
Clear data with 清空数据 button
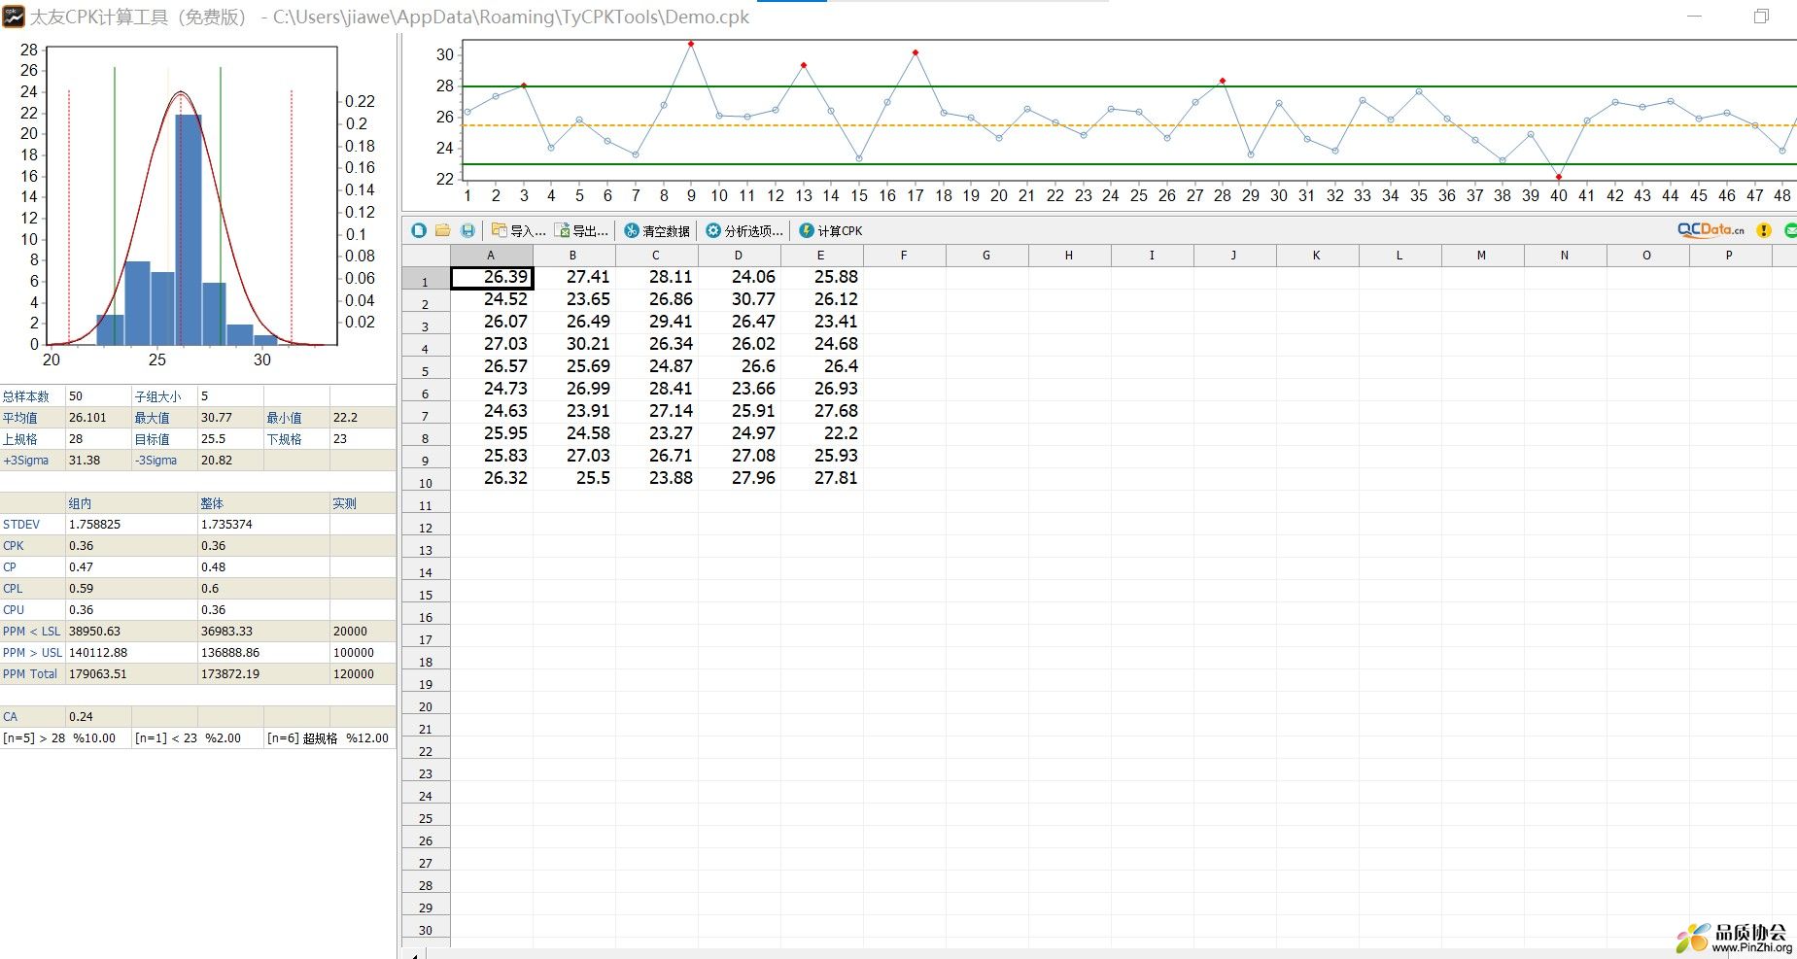click(657, 230)
